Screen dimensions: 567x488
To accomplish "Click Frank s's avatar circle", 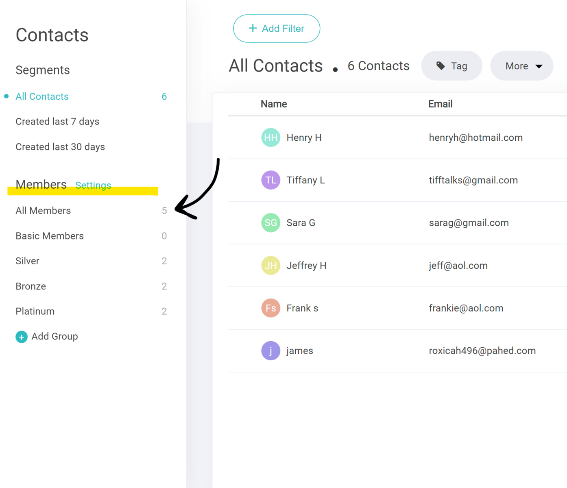I will [270, 308].
